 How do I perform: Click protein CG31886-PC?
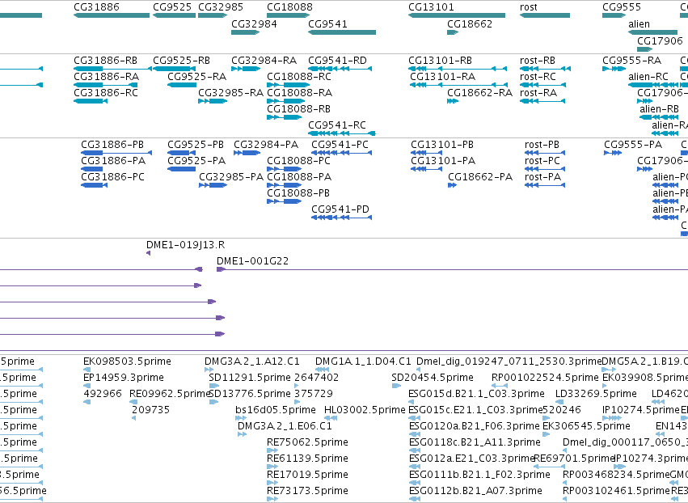[112, 177]
